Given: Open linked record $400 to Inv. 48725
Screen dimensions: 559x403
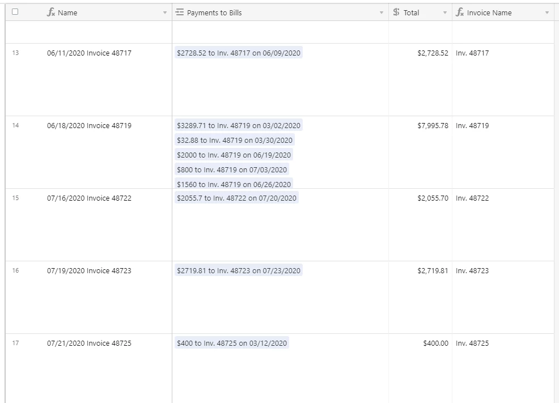Looking at the screenshot, I should click(x=232, y=343).
